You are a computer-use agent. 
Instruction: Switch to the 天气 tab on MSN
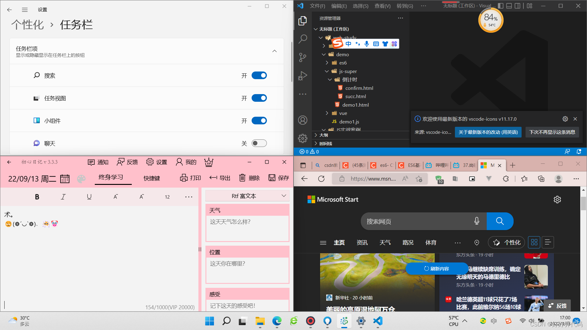385,243
